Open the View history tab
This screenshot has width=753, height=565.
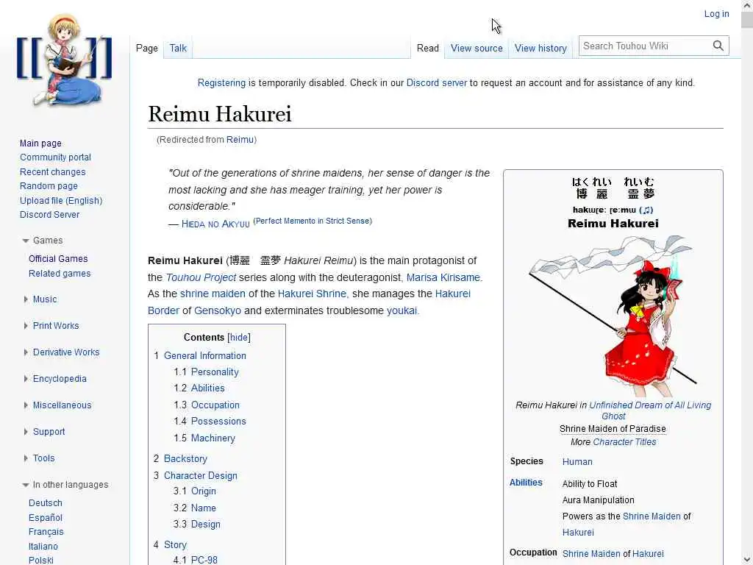[540, 48]
